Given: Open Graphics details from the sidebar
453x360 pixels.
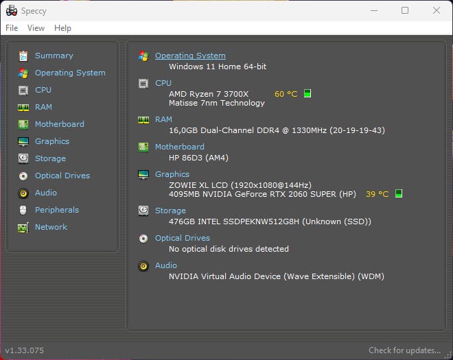Looking at the screenshot, I should coord(52,141).
